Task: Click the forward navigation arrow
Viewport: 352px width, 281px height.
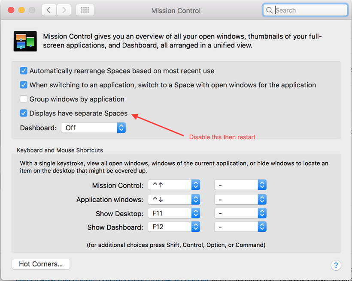Action: (x=64, y=10)
